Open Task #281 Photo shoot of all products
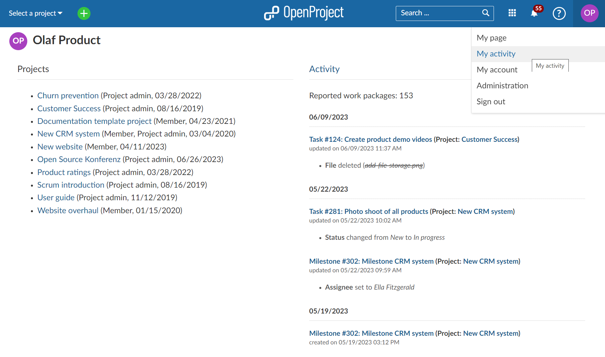Image resolution: width=605 pixels, height=357 pixels. coord(369,212)
